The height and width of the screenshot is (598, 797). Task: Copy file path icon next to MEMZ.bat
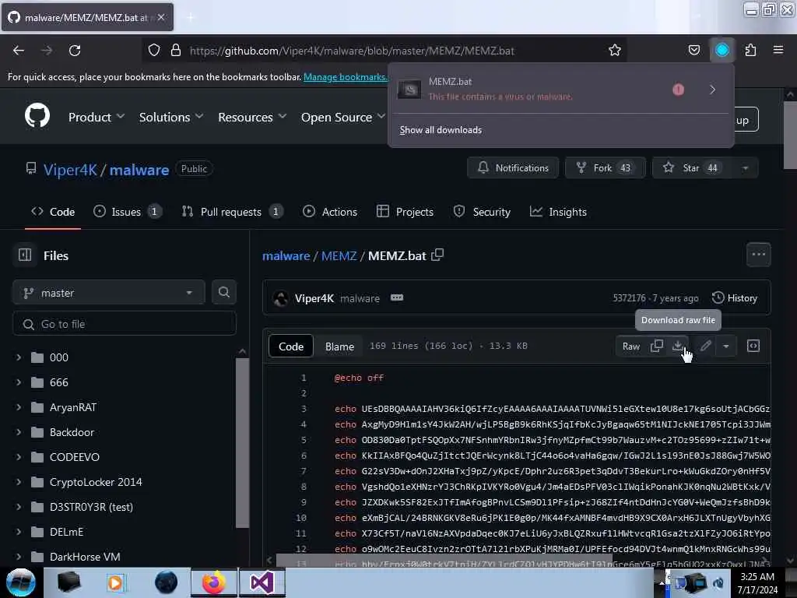[x=437, y=255]
